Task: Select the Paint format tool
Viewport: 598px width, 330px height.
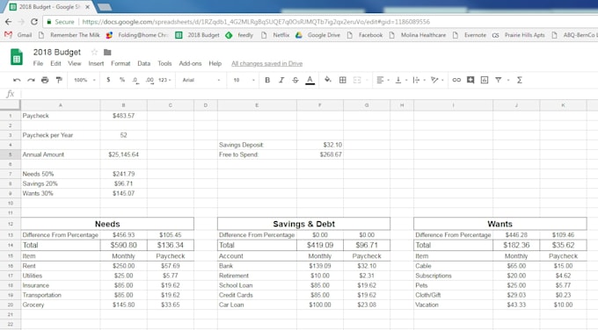Action: pos(59,80)
